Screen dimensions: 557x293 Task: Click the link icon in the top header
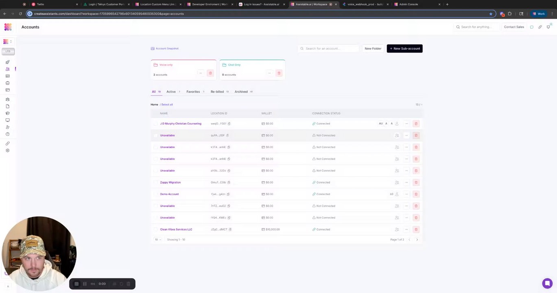click(540, 27)
